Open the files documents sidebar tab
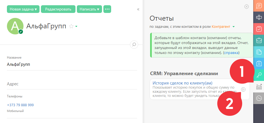 pyautogui.click(x=259, y=52)
